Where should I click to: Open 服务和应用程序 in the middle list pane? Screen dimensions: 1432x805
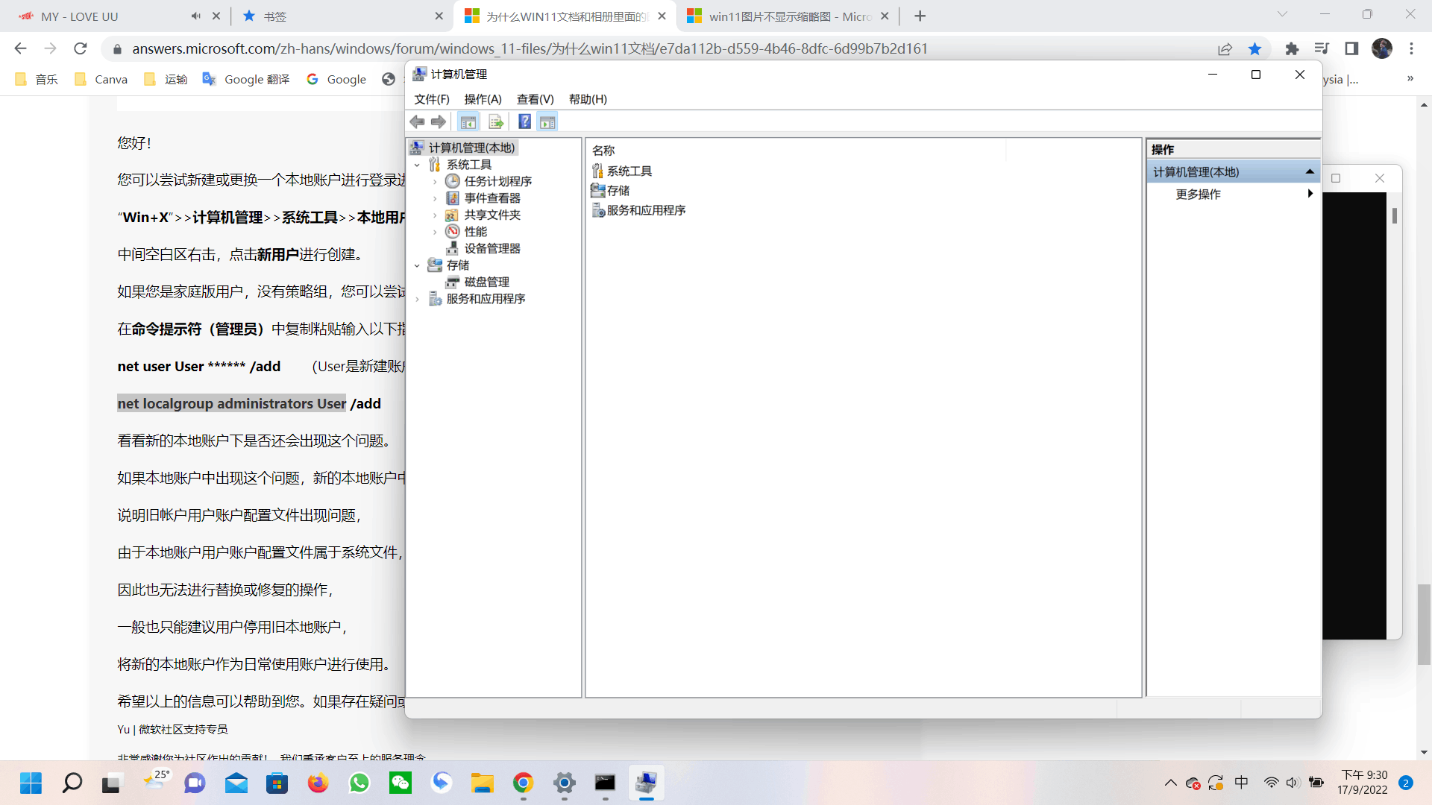[645, 210]
